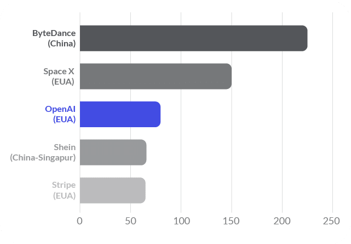351x244 pixels.
Task: Select the Space X bar
Action: (x=156, y=76)
